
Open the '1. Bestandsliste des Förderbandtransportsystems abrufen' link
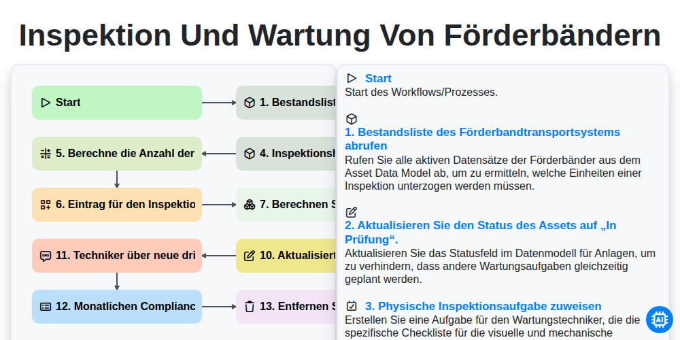483,139
